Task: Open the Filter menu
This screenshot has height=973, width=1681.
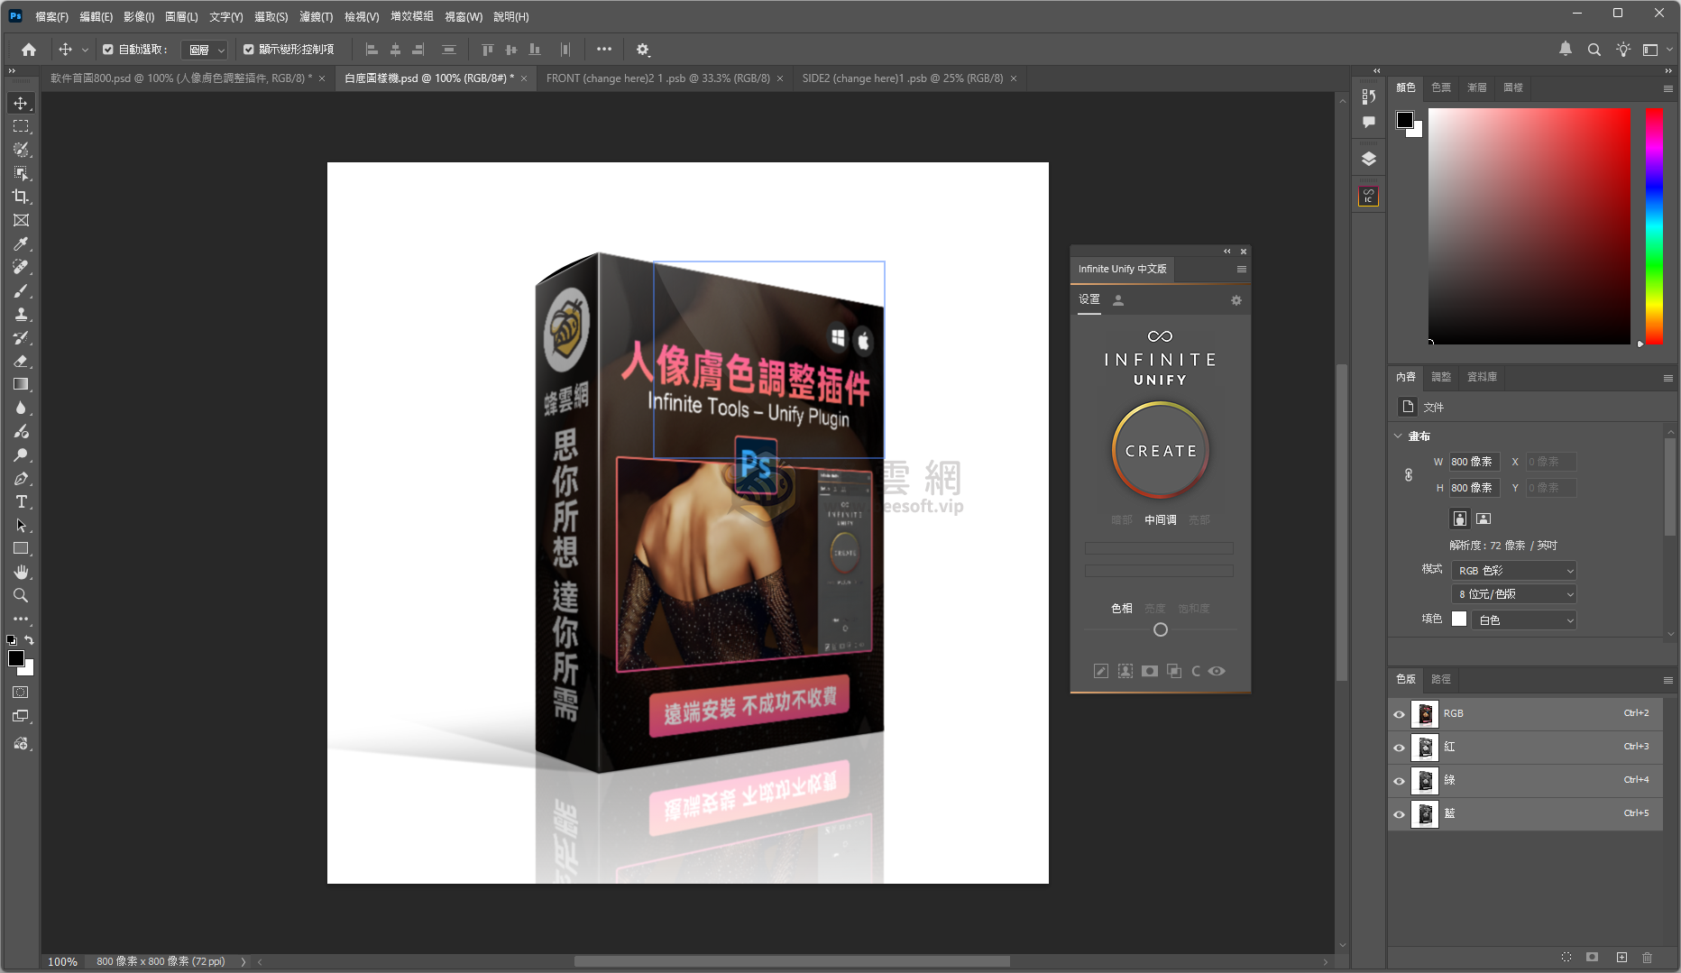Action: [317, 16]
